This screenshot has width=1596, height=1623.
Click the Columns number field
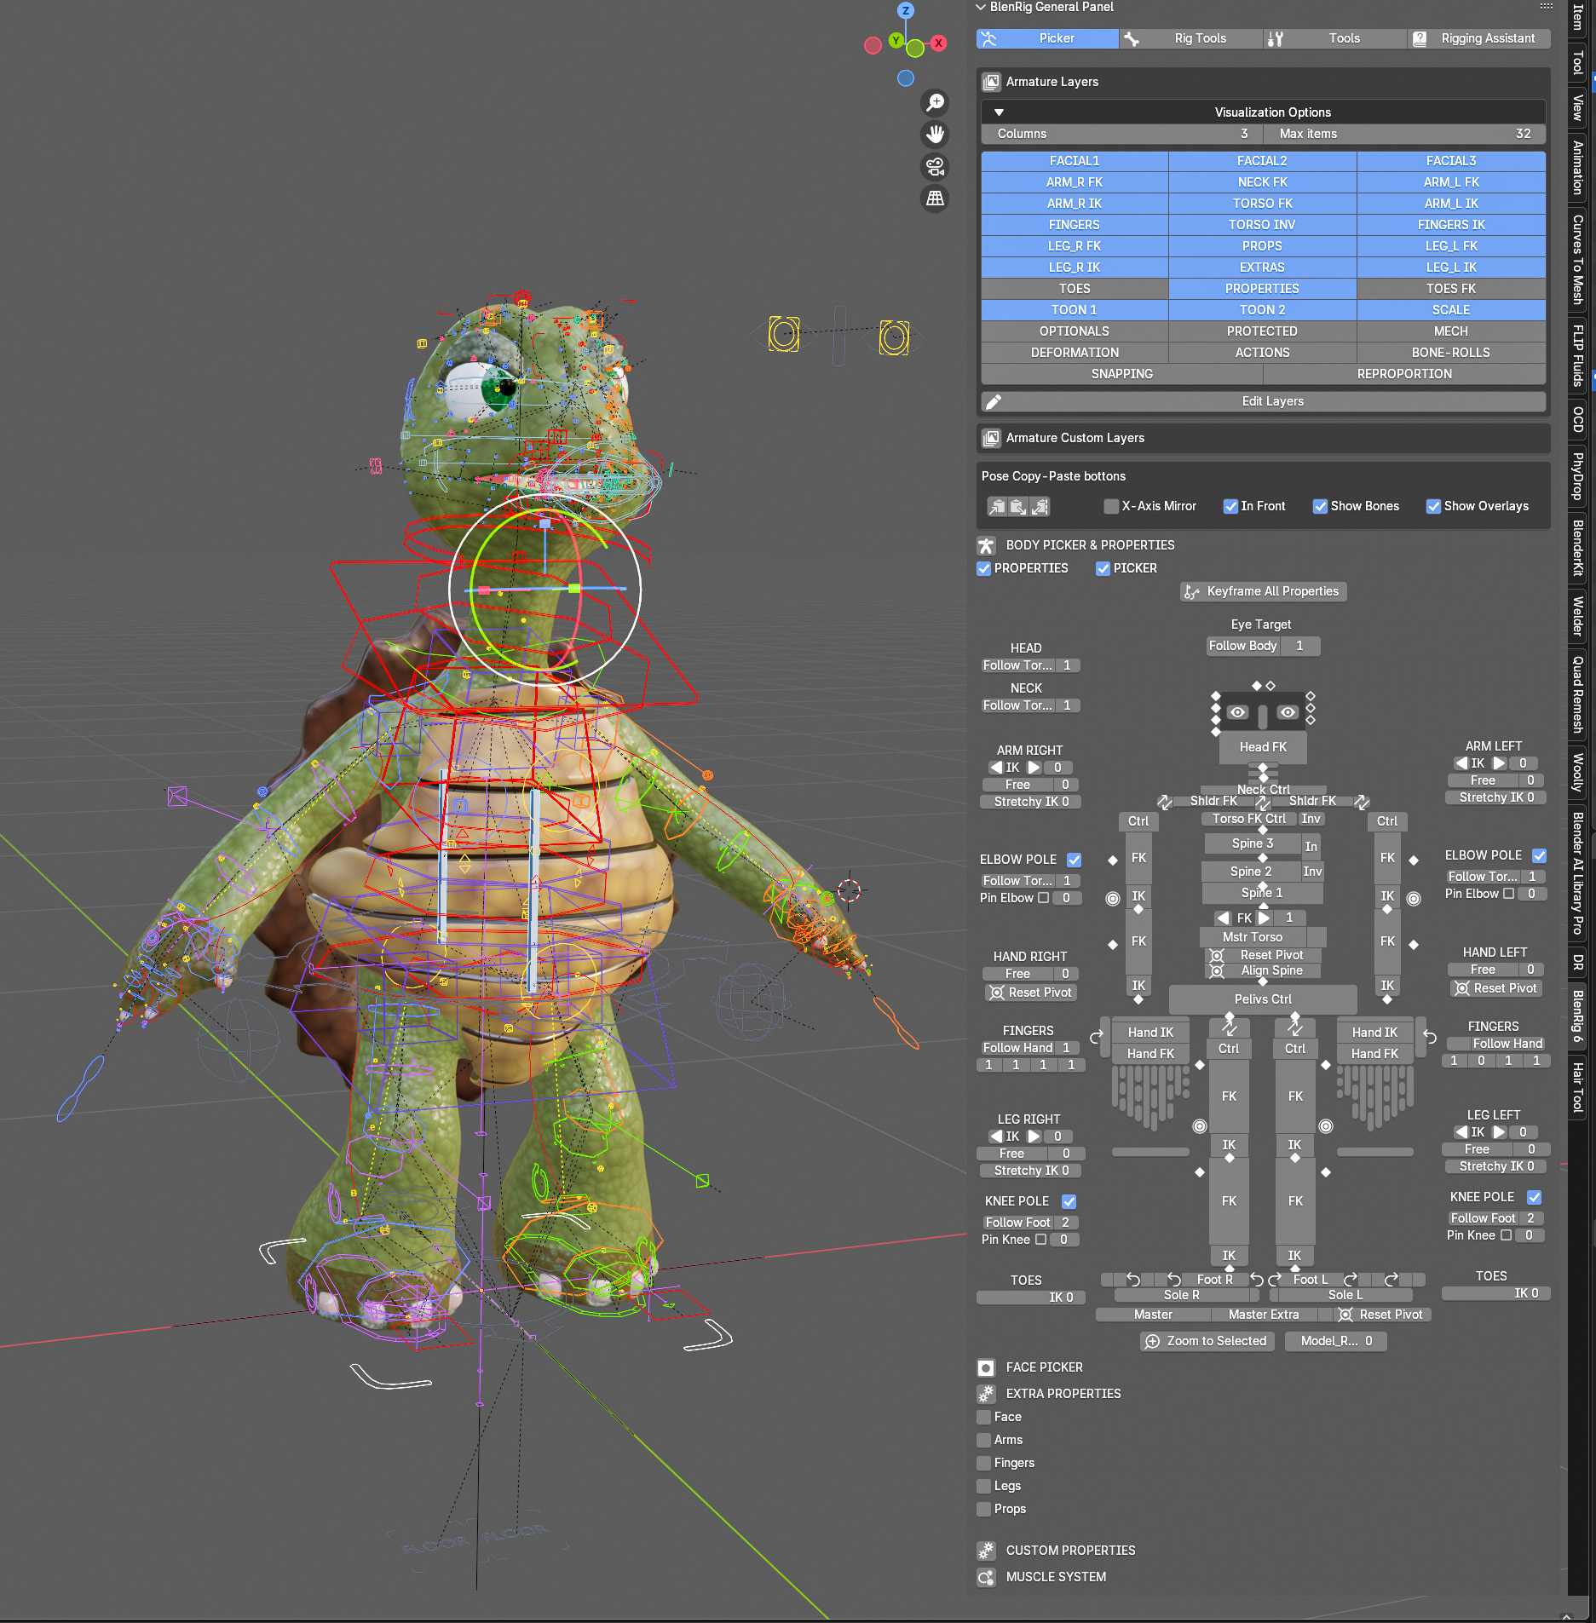point(1122,134)
